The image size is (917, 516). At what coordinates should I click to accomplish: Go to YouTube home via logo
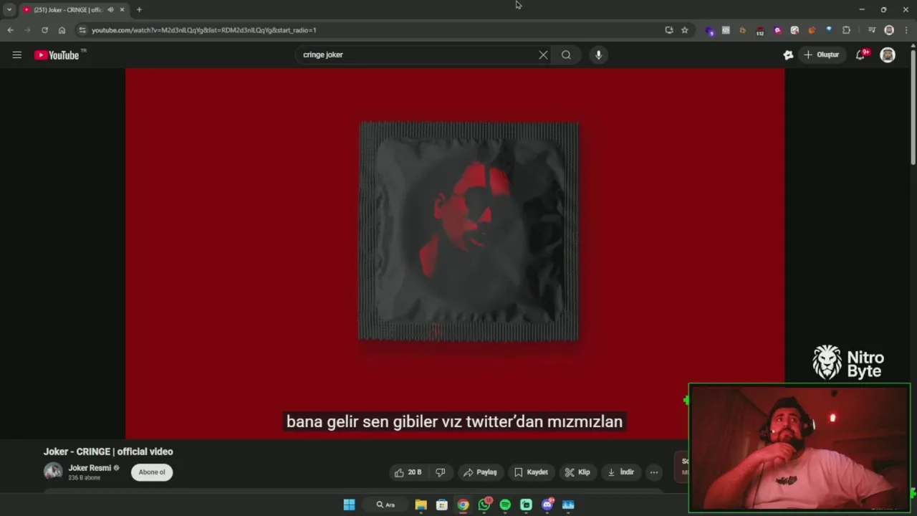click(x=57, y=55)
